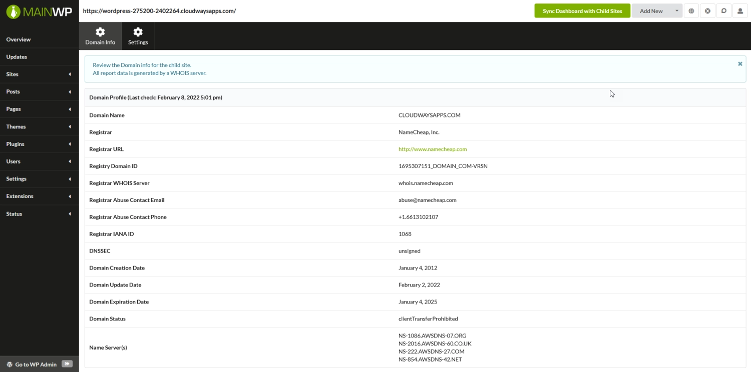Select Overview in the sidebar
This screenshot has width=751, height=372.
(x=19, y=39)
